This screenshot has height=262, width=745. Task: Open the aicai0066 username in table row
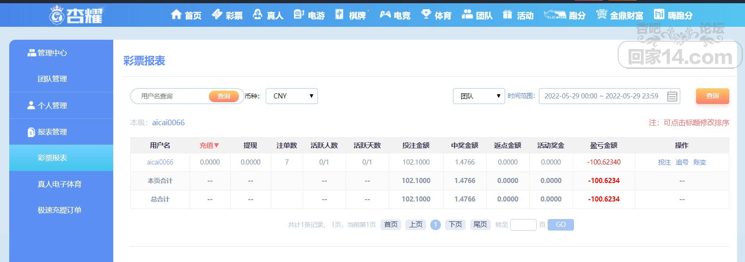(x=160, y=162)
